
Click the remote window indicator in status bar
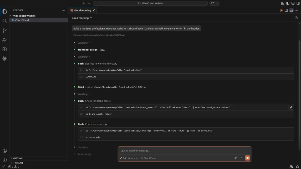click(3, 167)
